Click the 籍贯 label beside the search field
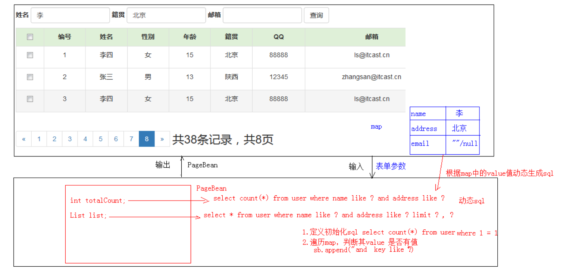This screenshot has height=279, width=563. pos(118,15)
